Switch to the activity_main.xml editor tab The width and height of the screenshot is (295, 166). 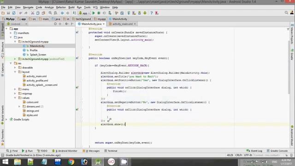(123, 24)
